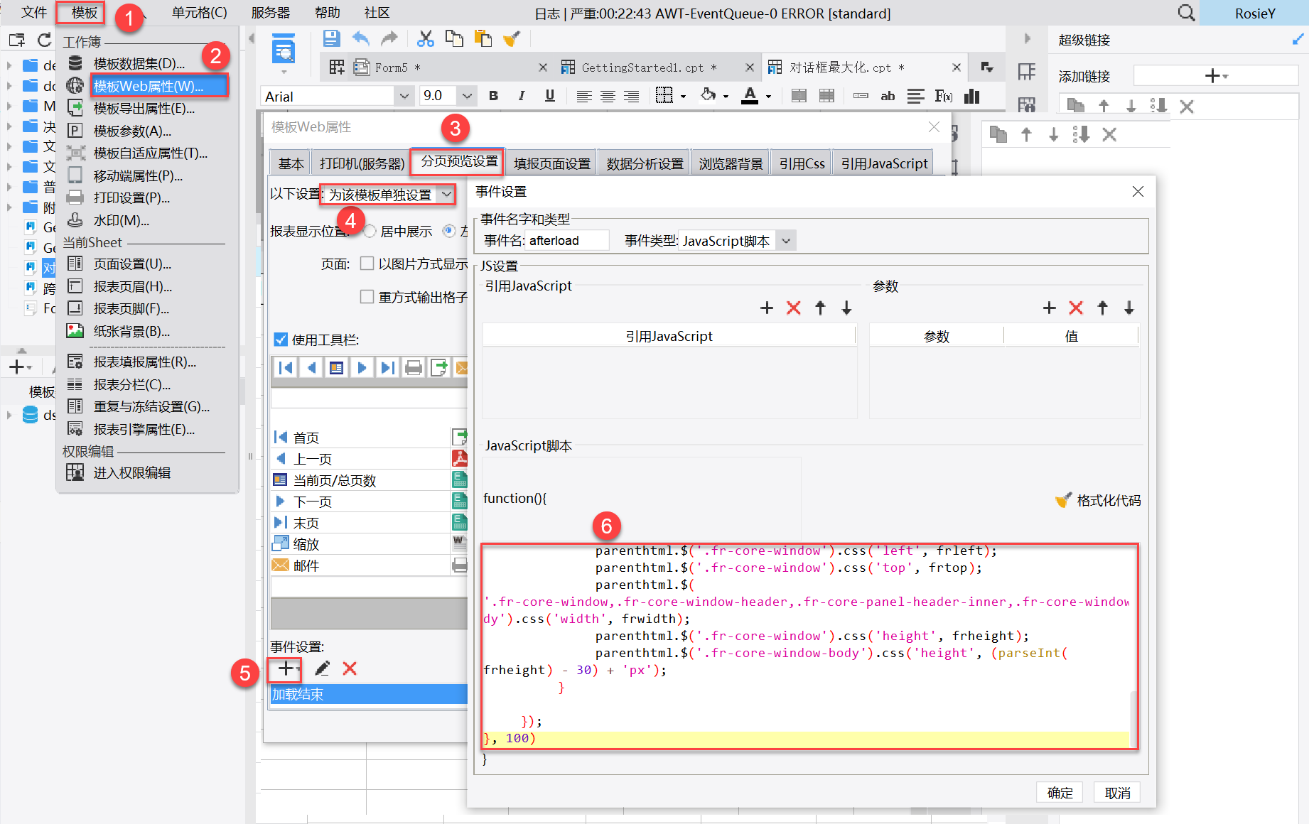This screenshot has width=1309, height=824.
Task: Add a new event with the plus icon
Action: tap(284, 668)
